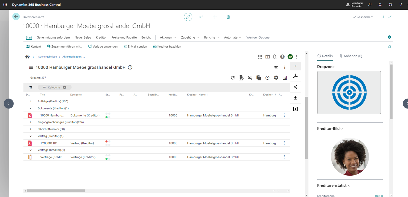
Task: Collapse the Dokumente (Kreditor) group
Action: (x=30, y=108)
